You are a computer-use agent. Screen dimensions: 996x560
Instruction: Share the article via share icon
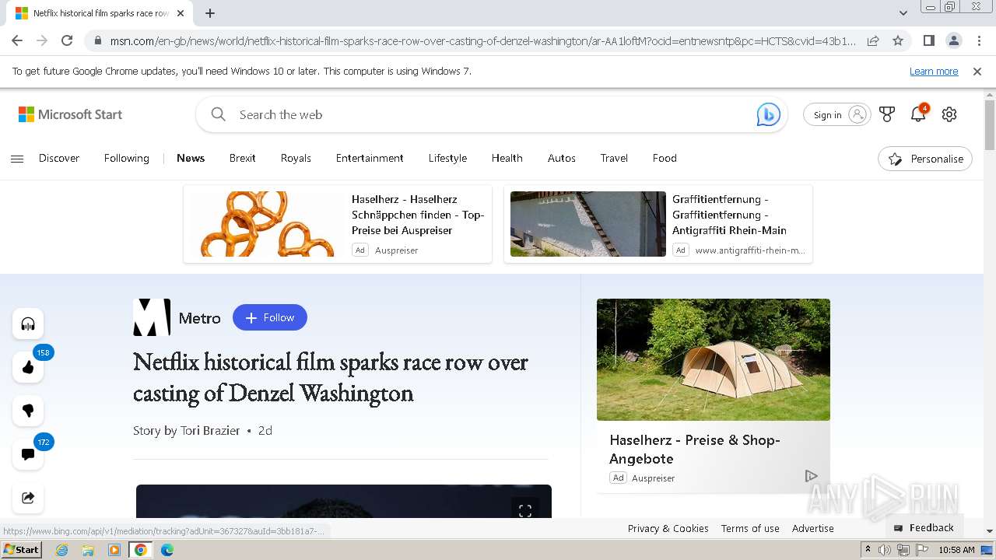pos(28,498)
